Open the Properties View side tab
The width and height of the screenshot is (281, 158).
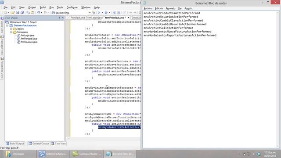[x=2, y=68]
